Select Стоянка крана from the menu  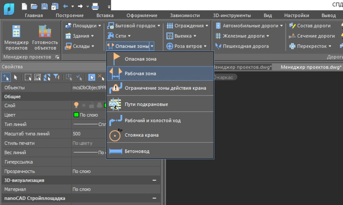pos(141,135)
